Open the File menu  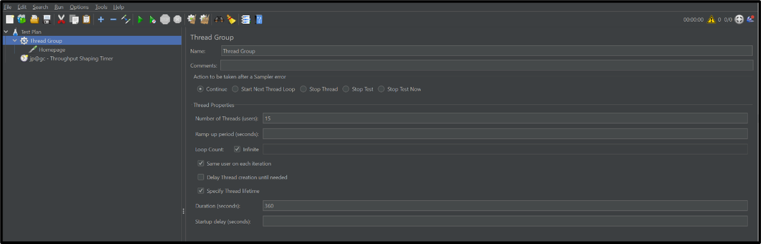(x=8, y=7)
